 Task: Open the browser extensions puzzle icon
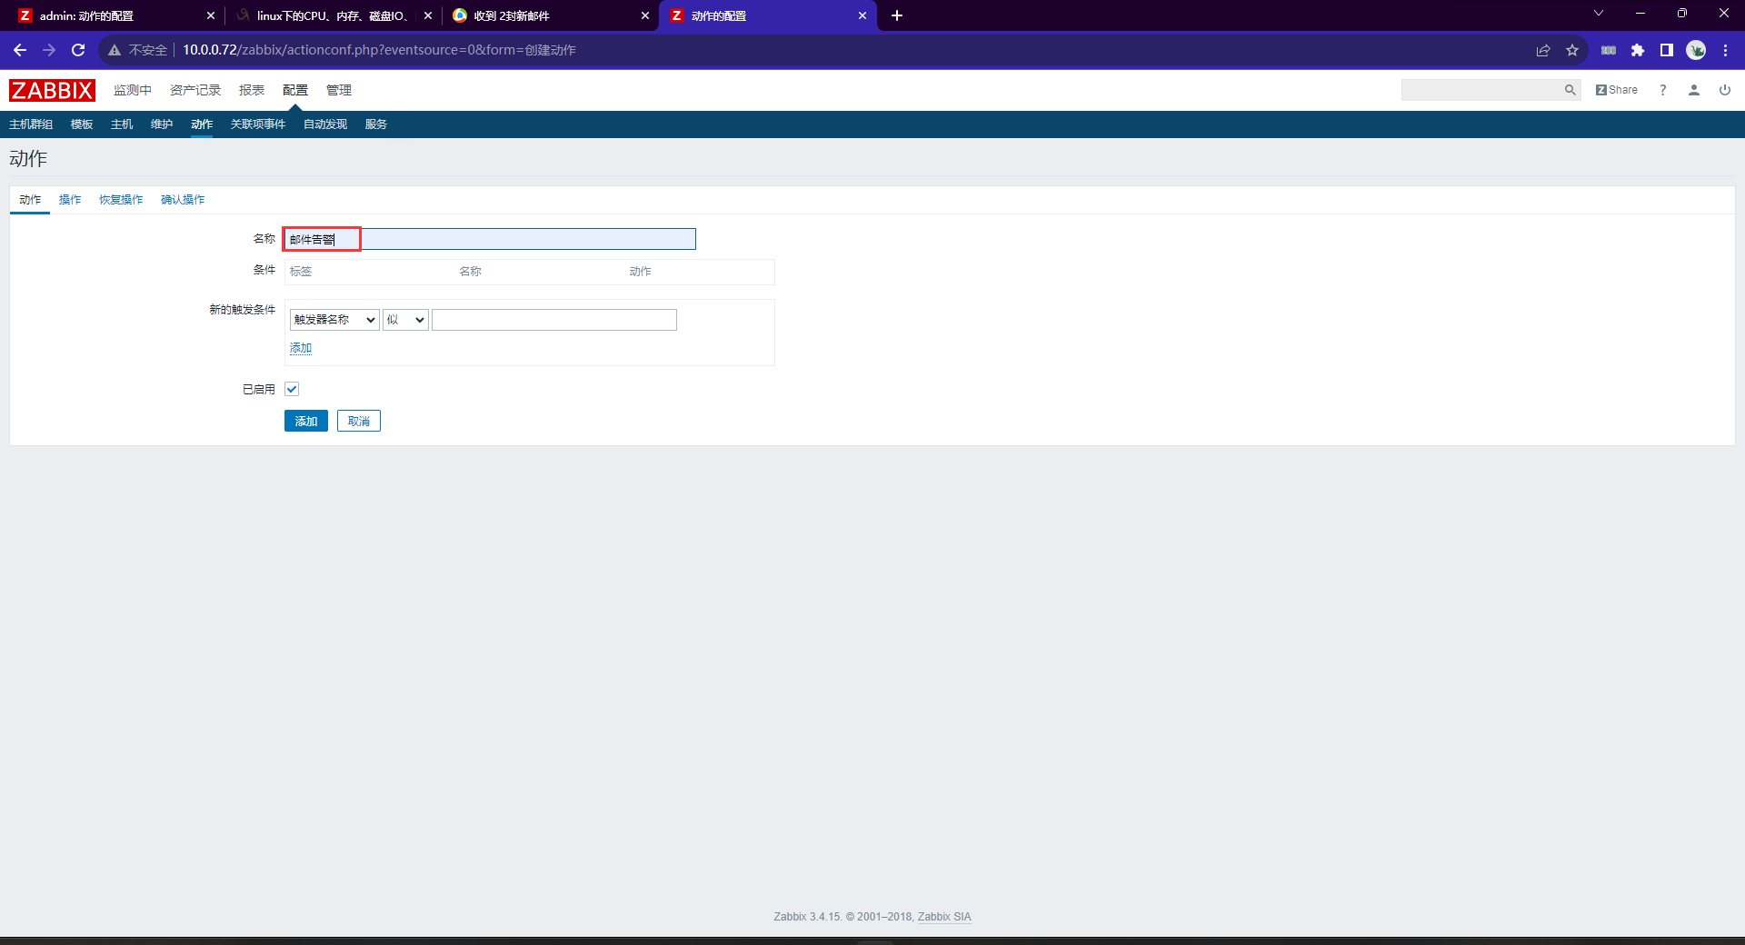pos(1638,50)
